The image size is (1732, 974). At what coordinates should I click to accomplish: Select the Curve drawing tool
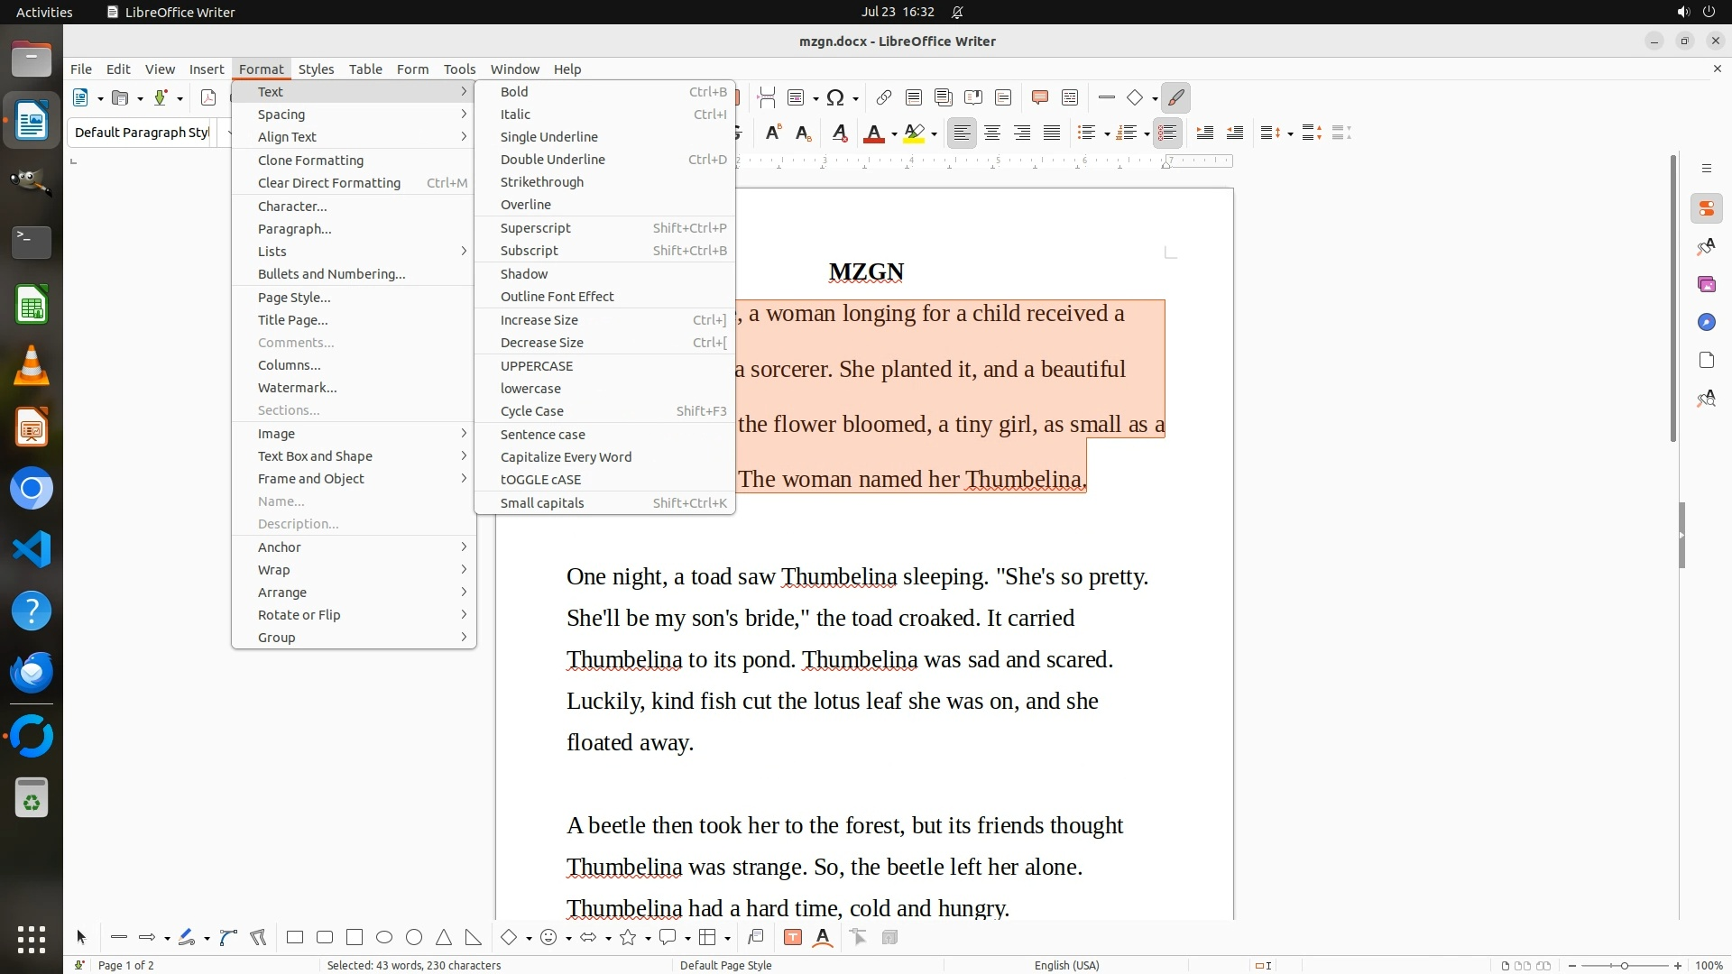coord(228,938)
